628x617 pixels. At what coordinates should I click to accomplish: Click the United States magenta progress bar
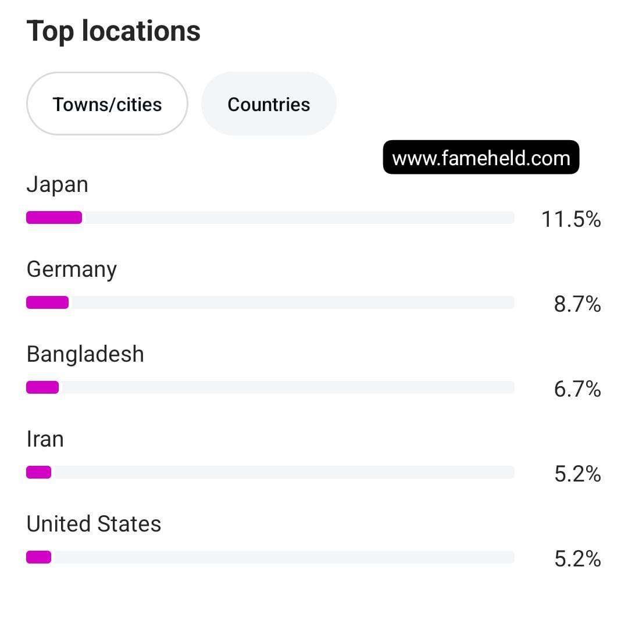[x=38, y=557]
